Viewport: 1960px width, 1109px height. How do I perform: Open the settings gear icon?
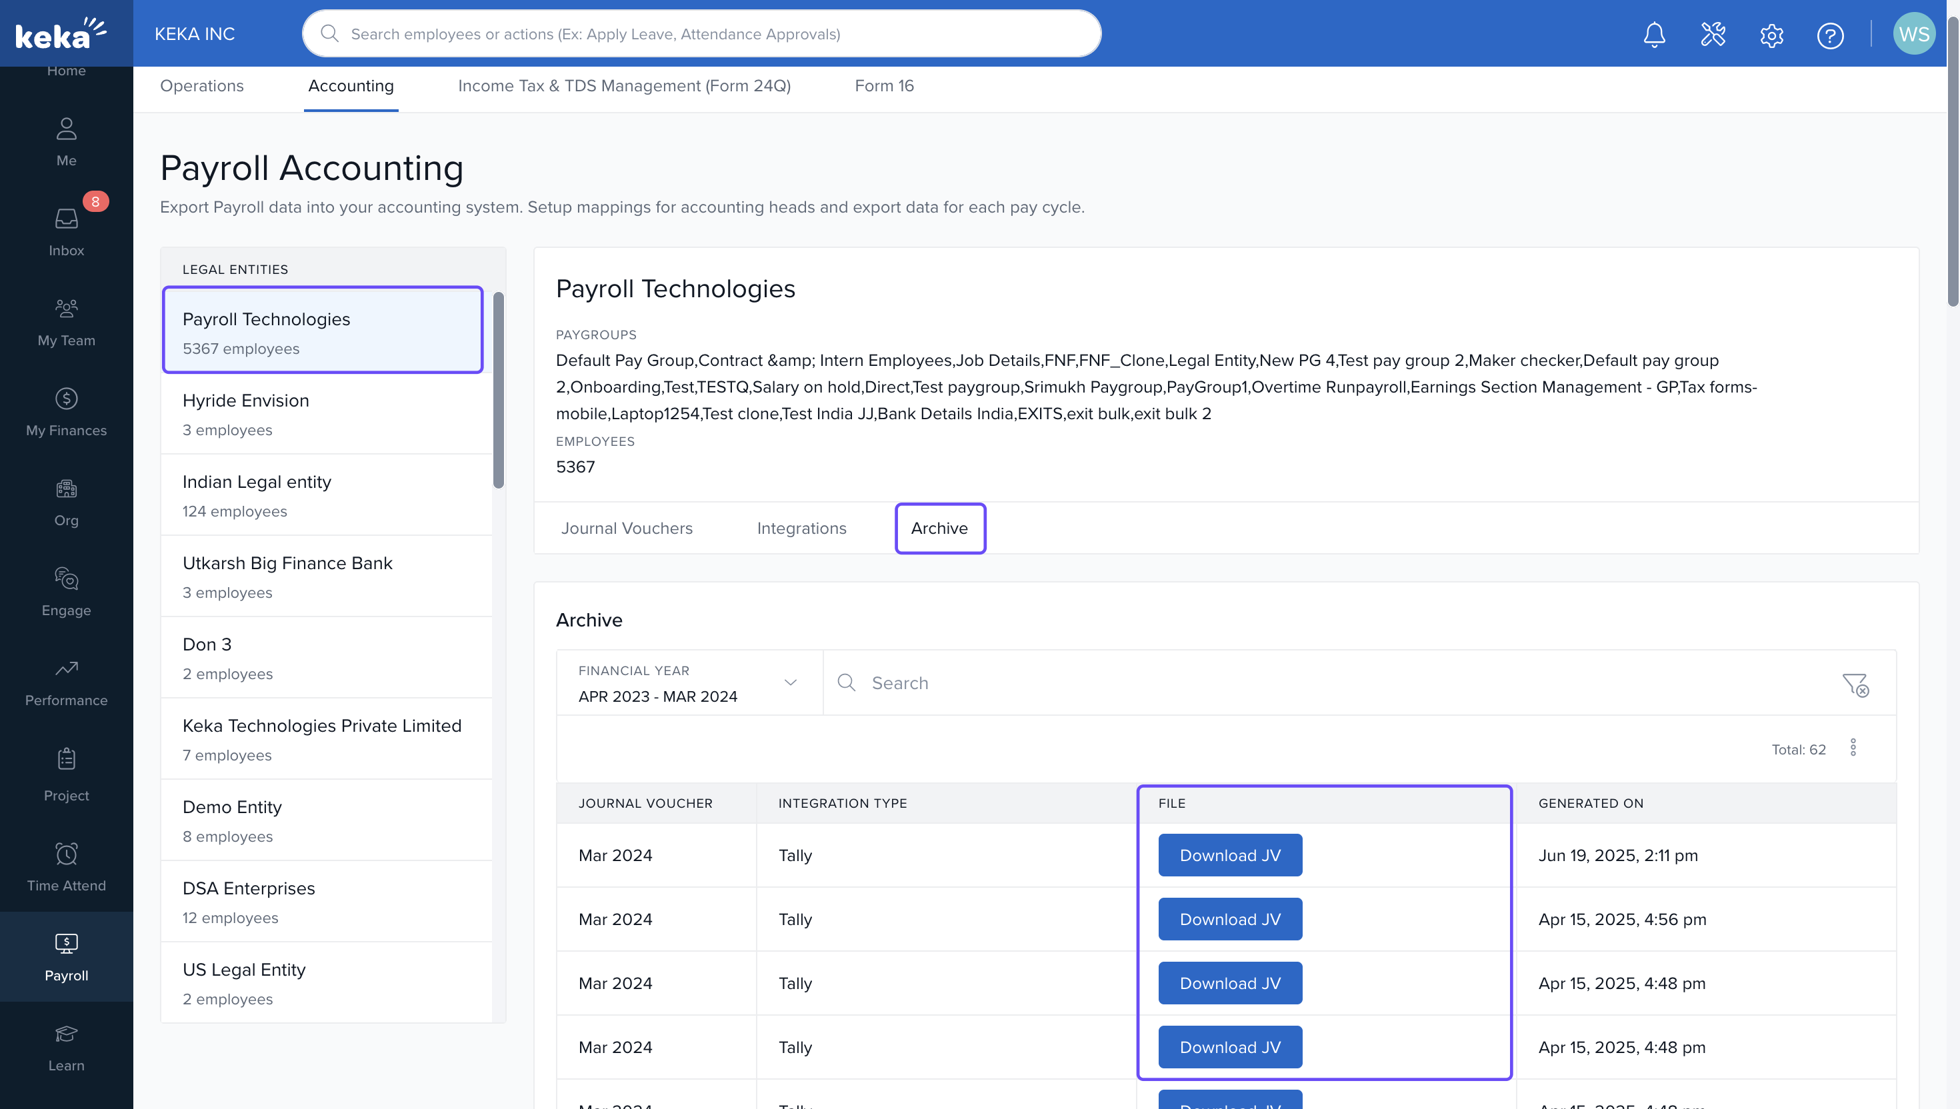click(1771, 35)
